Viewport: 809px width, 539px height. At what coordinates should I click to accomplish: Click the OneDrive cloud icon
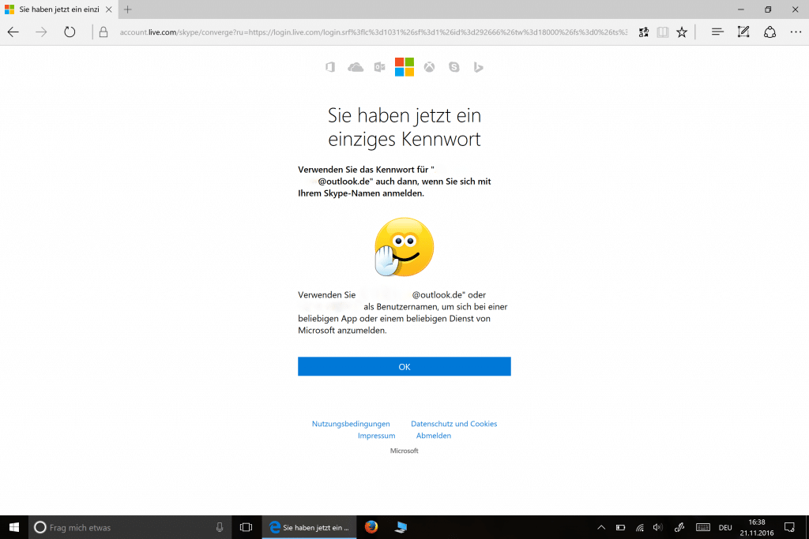(x=356, y=67)
